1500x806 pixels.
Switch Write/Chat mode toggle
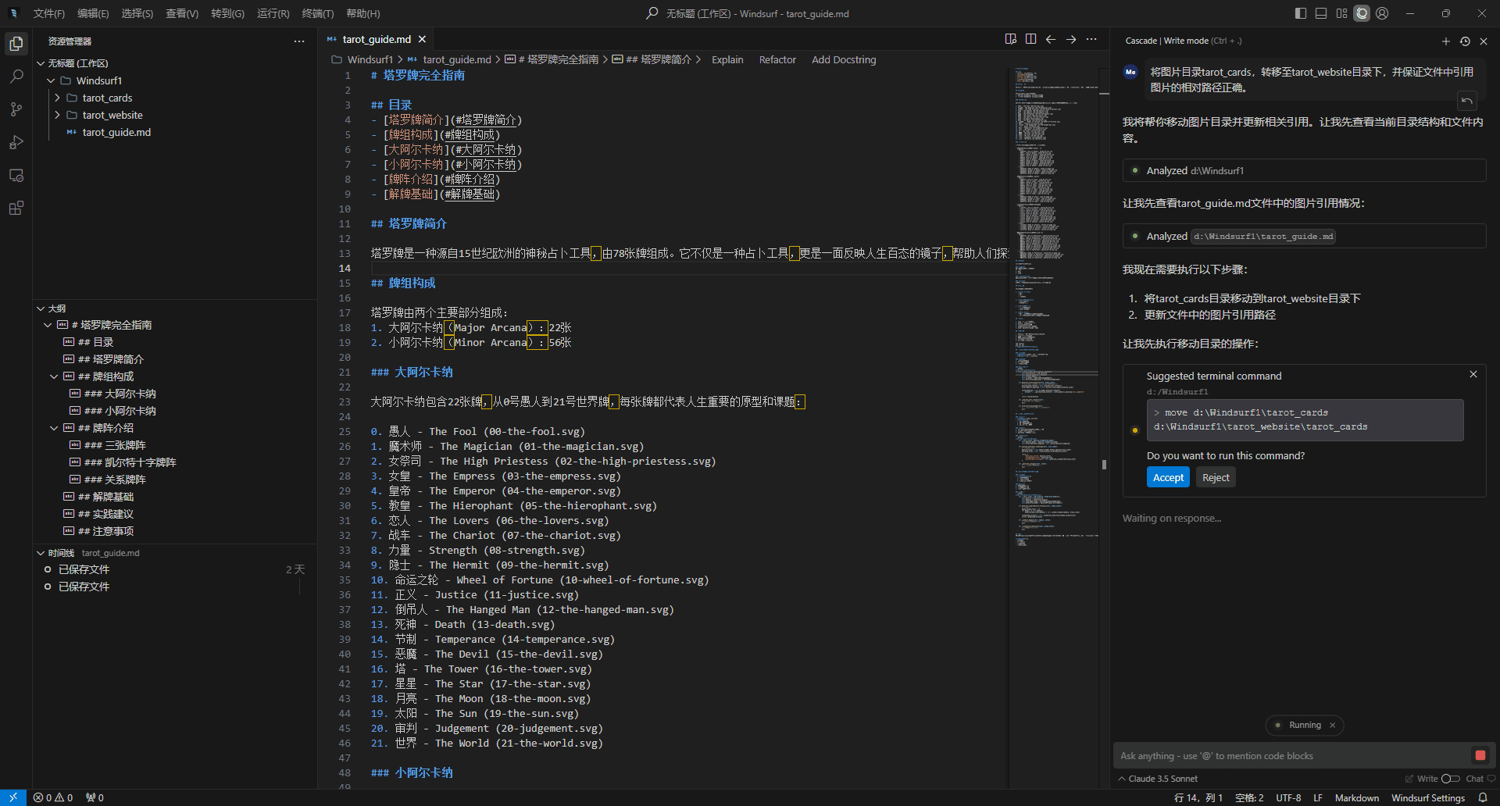pos(1450,779)
